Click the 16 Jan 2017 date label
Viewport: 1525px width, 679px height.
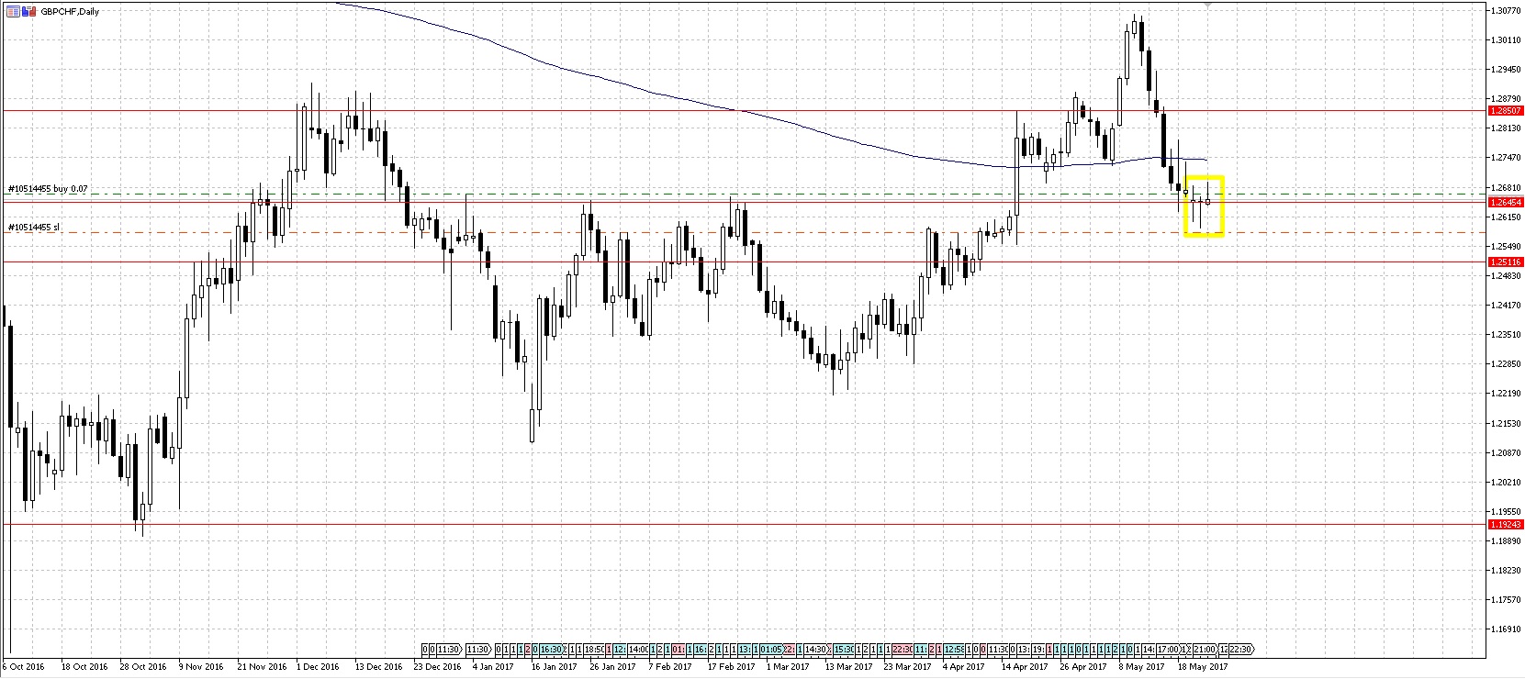pyautogui.click(x=554, y=667)
